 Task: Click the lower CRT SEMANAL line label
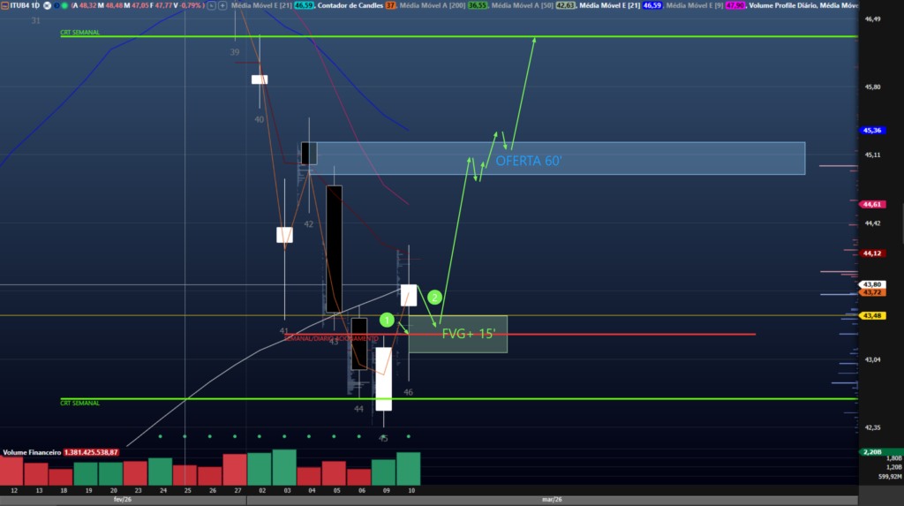79,403
